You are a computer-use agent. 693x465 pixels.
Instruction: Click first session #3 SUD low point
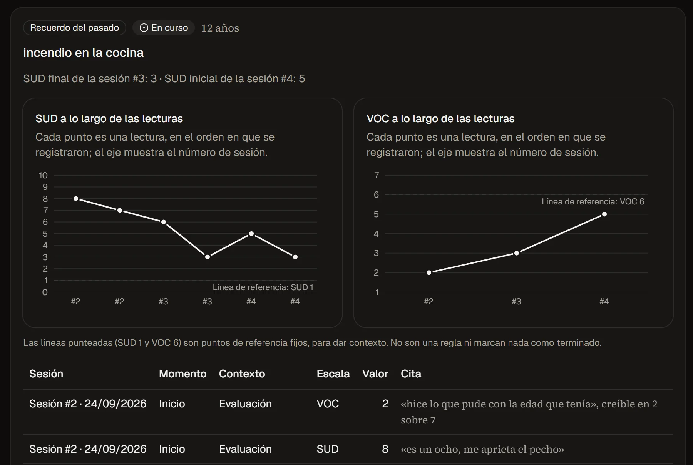point(208,257)
